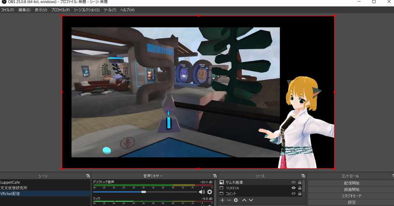Move source up with up arrow
The height and width of the screenshot is (206, 394).
[244, 200]
